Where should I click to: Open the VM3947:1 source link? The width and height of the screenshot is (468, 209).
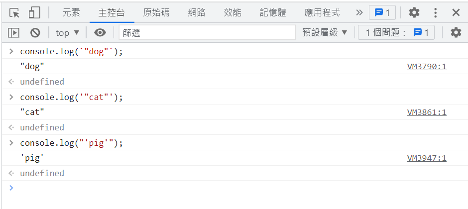pos(427,158)
